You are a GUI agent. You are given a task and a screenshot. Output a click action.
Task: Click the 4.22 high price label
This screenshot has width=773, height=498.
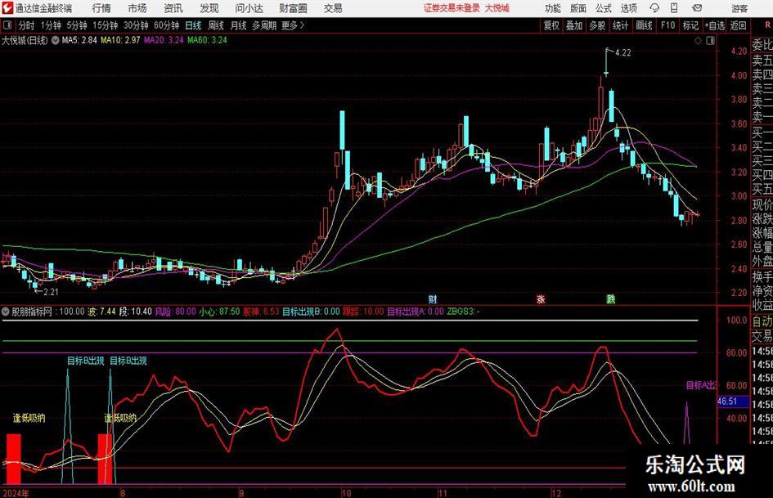pyautogui.click(x=622, y=53)
